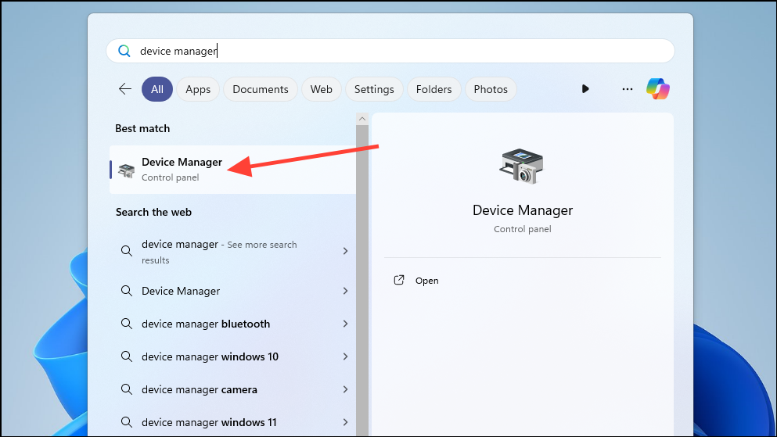Image resolution: width=777 pixels, height=437 pixels.
Task: Select 'device manager windows 11' suggestion text
Action: coord(209,422)
